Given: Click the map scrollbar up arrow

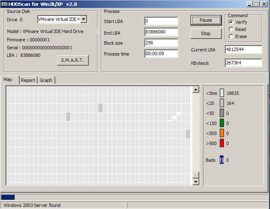Looking at the screenshot, I should (196, 89).
